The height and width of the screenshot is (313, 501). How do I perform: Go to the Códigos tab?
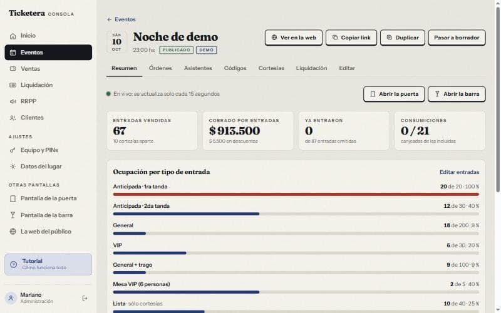(x=235, y=68)
